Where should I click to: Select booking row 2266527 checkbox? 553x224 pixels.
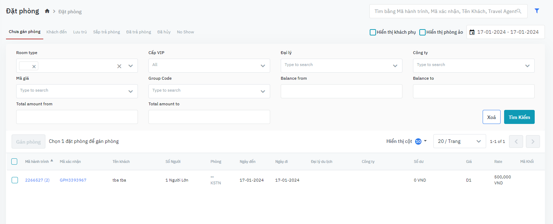click(x=15, y=180)
